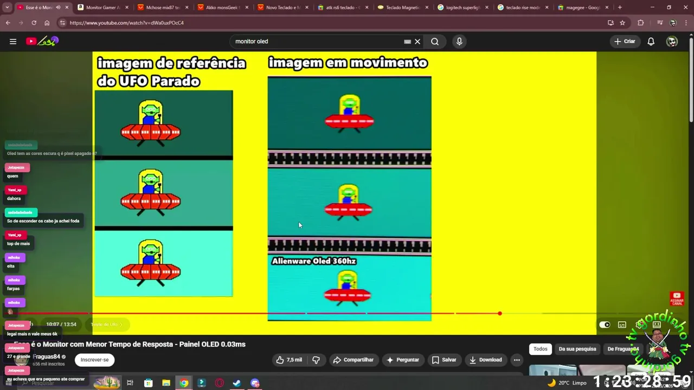Image resolution: width=694 pixels, height=390 pixels.
Task: Select 'De Fraguas84' filter chip
Action: [623, 349]
